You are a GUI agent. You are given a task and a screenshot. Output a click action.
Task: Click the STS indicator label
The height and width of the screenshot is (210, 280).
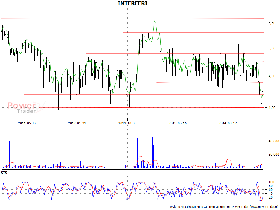click(4, 173)
